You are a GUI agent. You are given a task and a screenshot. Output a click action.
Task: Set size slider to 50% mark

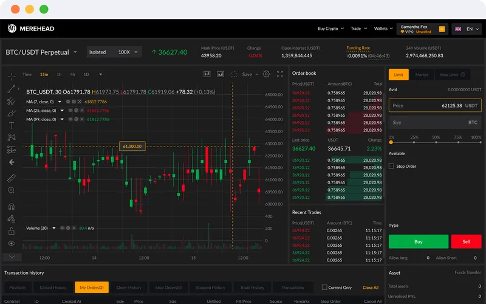pos(436,142)
